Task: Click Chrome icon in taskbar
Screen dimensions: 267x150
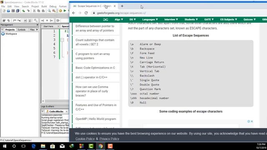Action: click(101, 146)
